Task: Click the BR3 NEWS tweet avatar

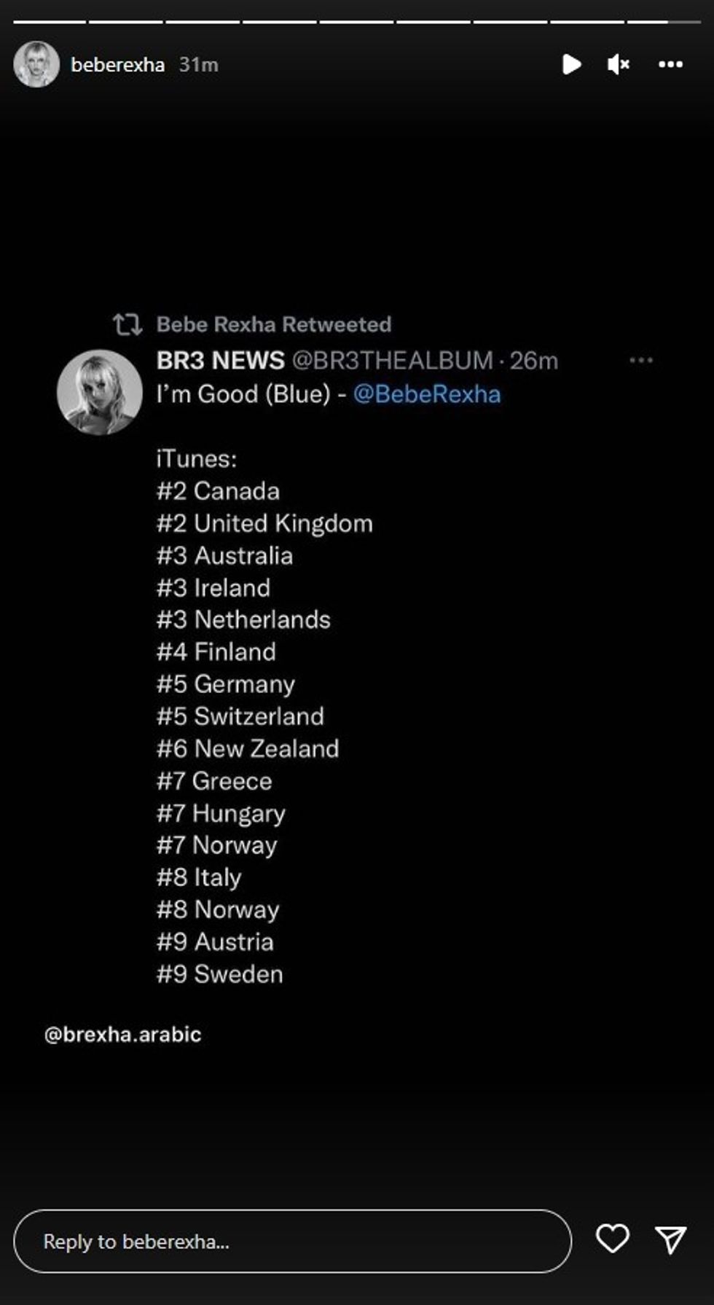Action: pyautogui.click(x=100, y=393)
